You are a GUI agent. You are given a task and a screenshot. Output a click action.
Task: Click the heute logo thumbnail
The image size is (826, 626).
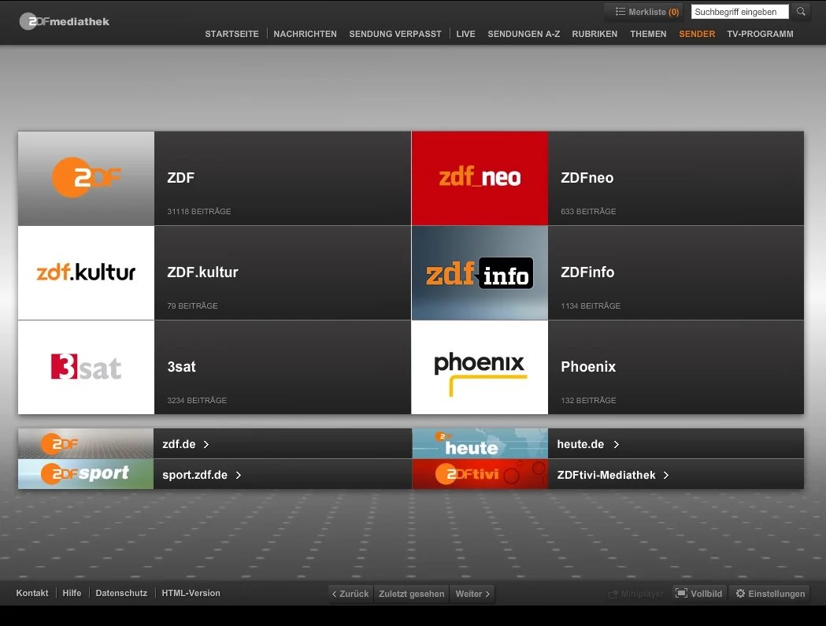click(479, 443)
